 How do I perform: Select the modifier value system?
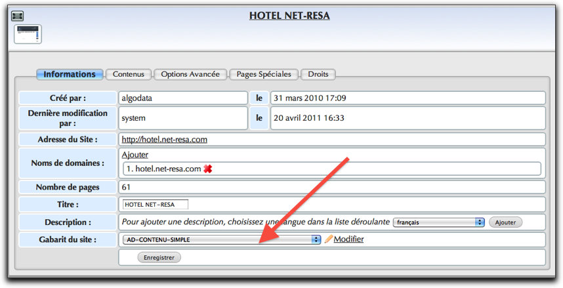(134, 118)
